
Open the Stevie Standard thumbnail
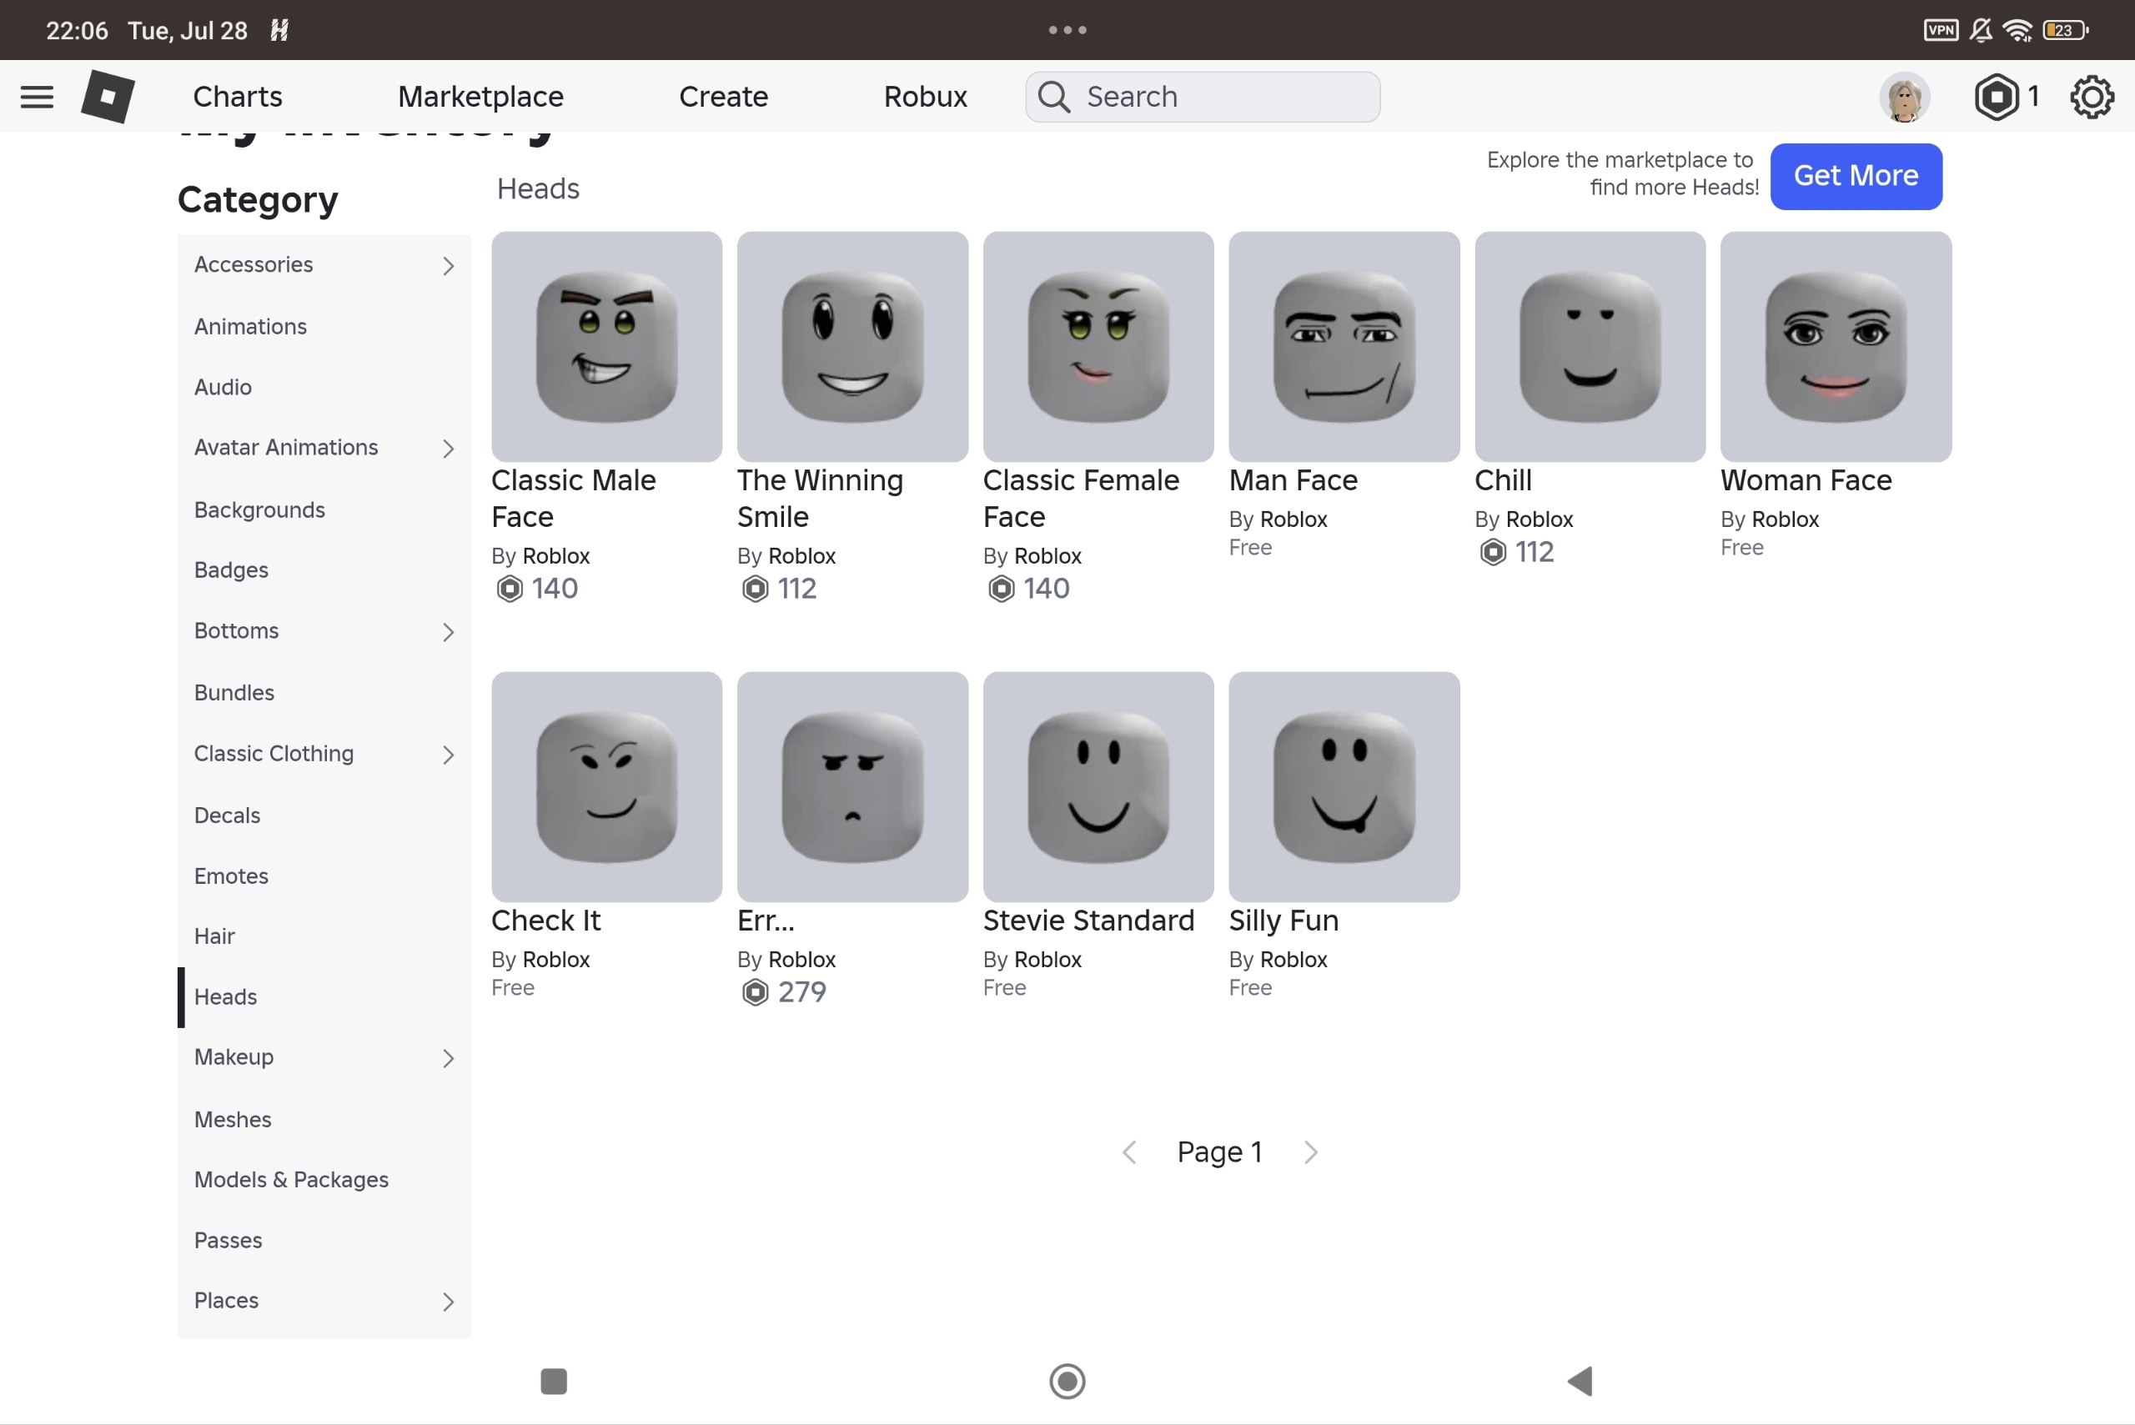tap(1098, 787)
